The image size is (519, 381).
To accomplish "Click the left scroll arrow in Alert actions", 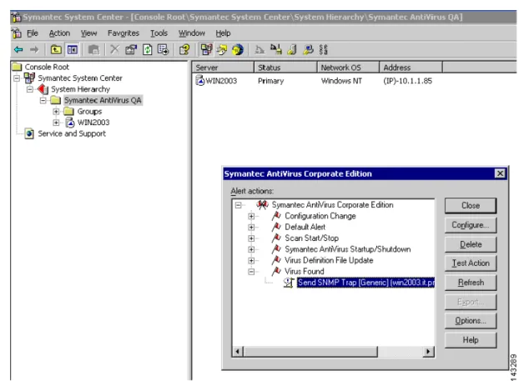I will (x=238, y=352).
